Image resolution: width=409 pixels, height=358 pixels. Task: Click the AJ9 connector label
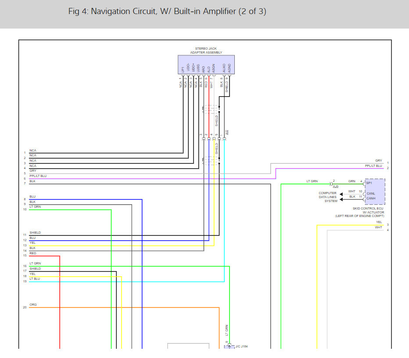tap(336, 186)
